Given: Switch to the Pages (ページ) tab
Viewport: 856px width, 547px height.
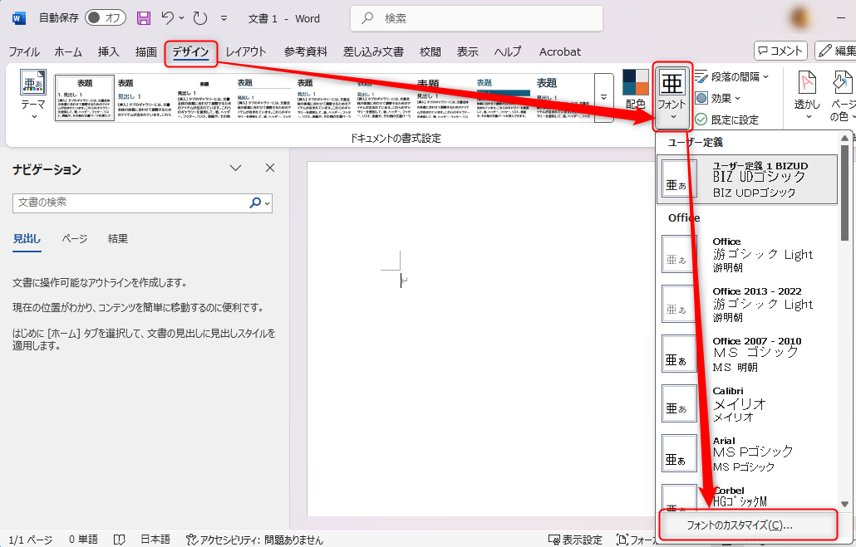Looking at the screenshot, I should (74, 239).
